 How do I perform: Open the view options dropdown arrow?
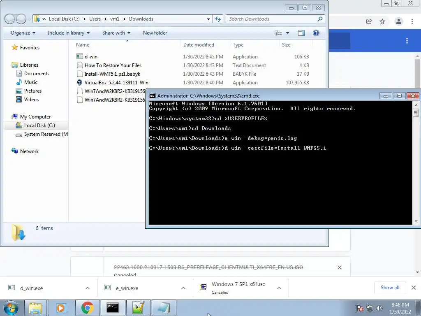(x=287, y=33)
